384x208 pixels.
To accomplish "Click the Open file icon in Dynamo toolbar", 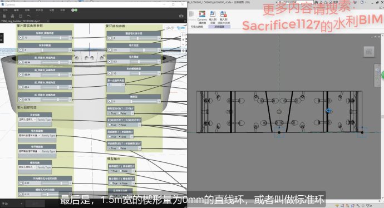I will [12, 16].
